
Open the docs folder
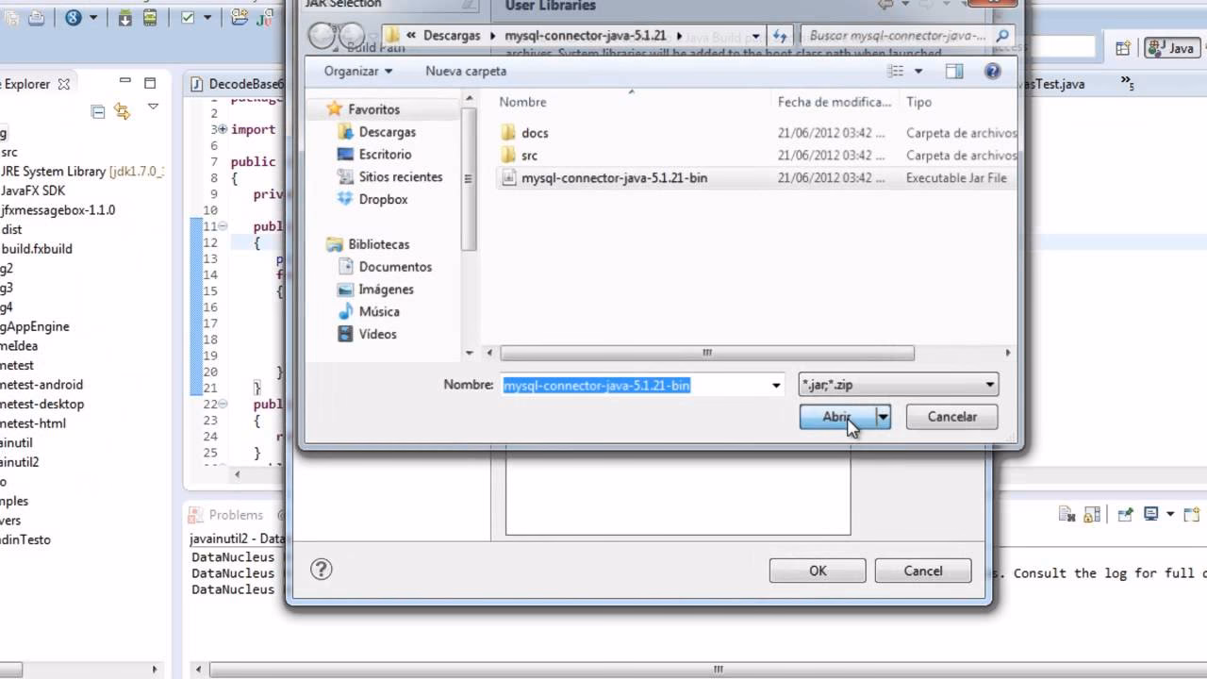[534, 133]
